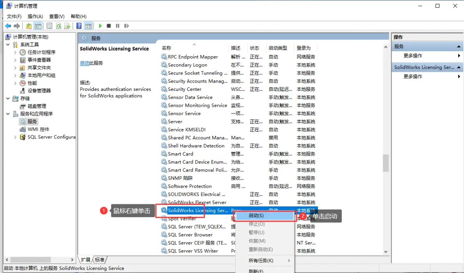Click the Pause service toolbar icon

[x=118, y=26]
